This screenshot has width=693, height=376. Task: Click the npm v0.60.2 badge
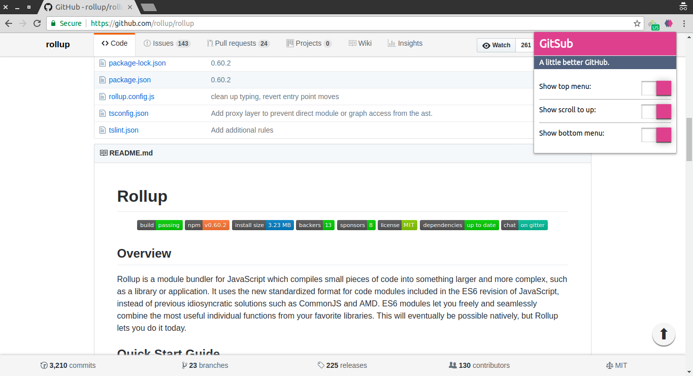207,225
